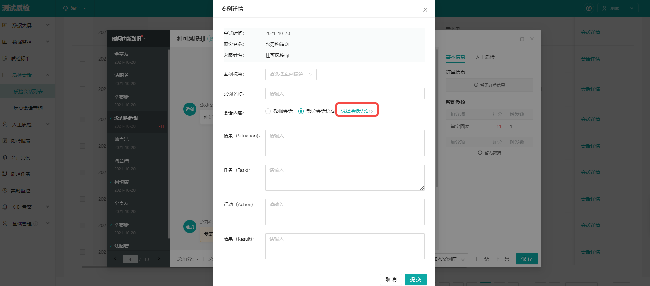Image resolution: width=650 pixels, height=286 pixels.
Task: Click the 案例名称 input field
Action: click(x=345, y=94)
